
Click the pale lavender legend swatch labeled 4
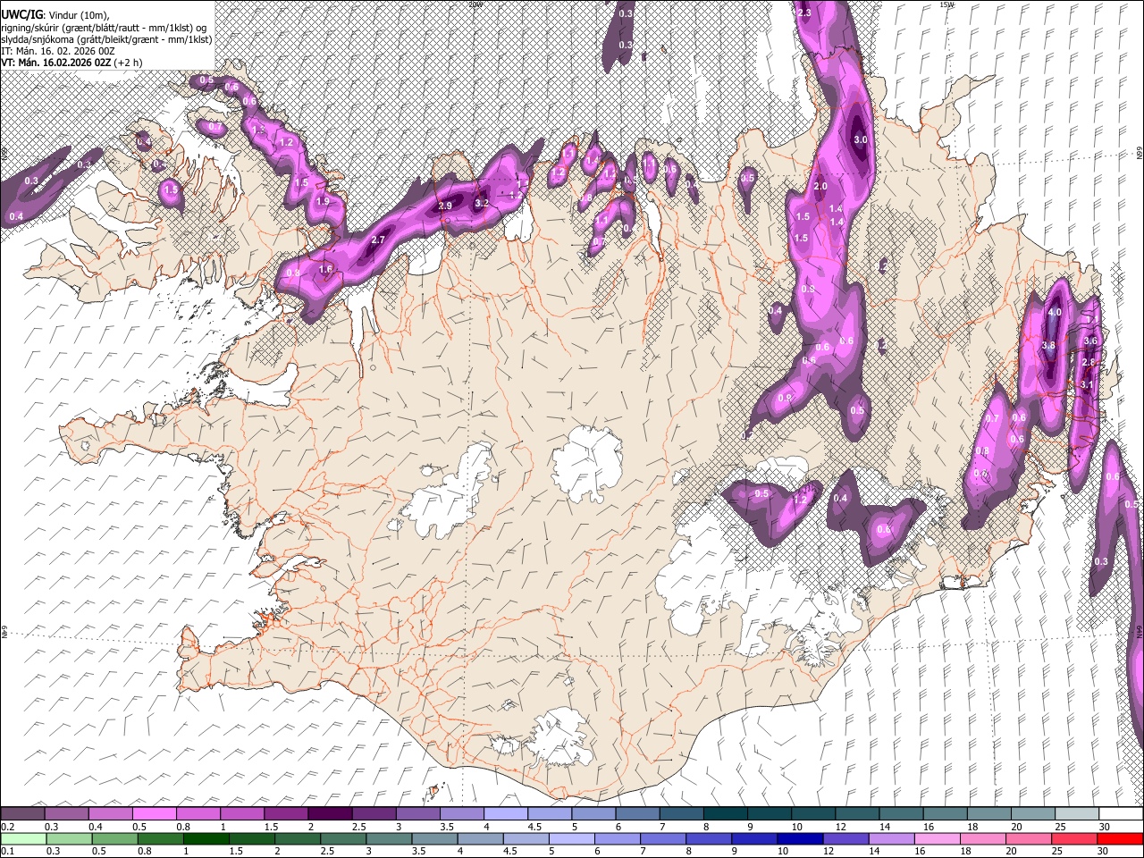tap(505, 814)
